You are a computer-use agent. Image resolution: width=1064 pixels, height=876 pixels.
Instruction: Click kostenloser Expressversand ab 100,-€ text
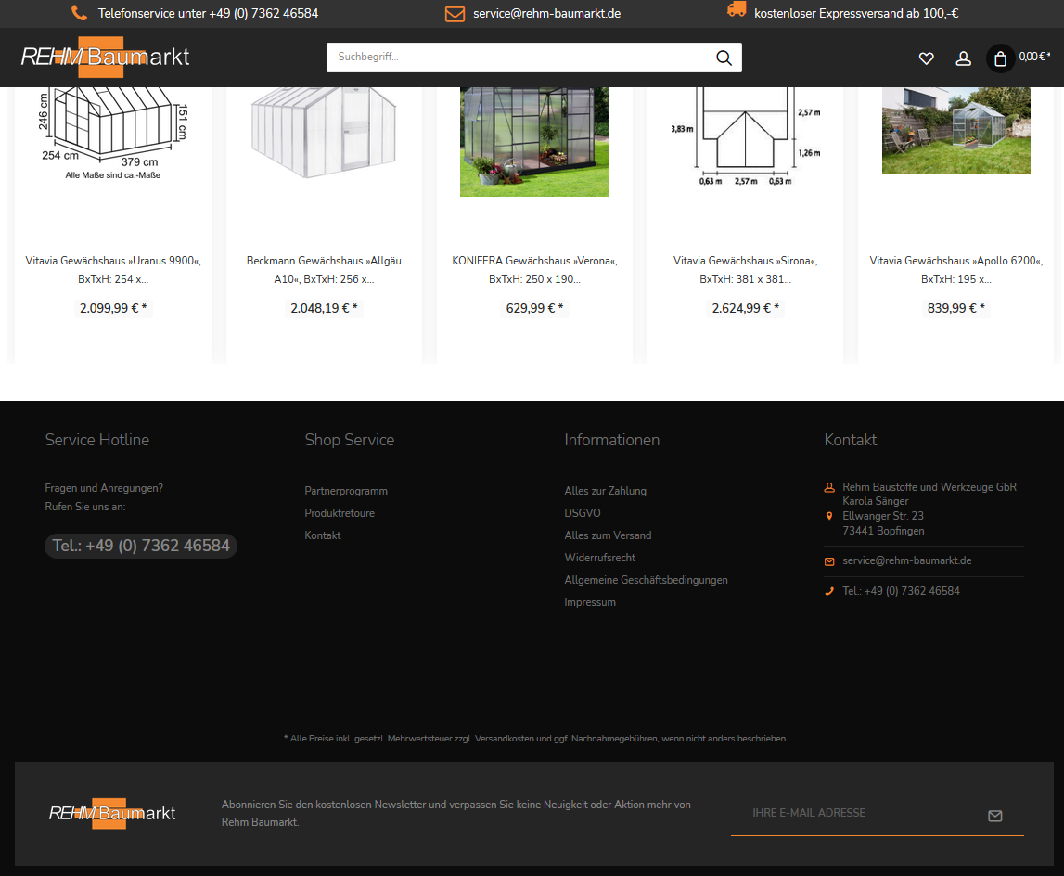click(856, 14)
